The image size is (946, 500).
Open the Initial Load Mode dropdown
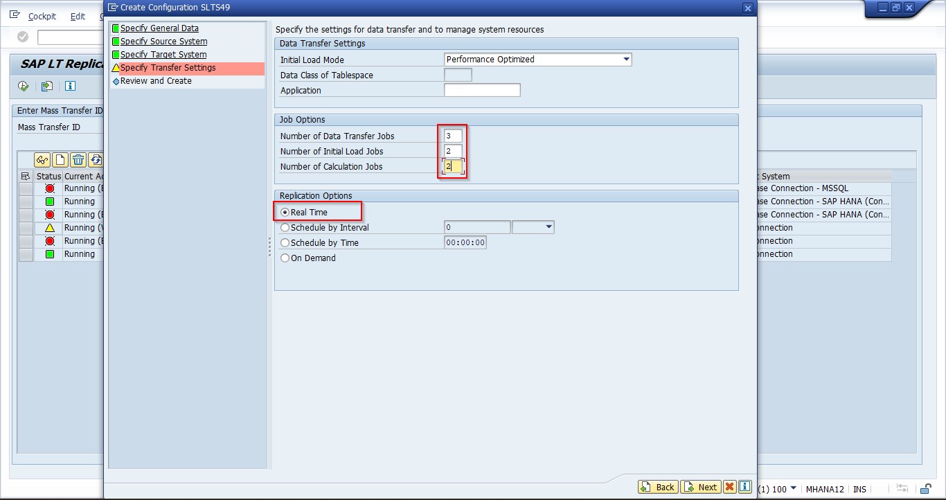click(x=626, y=60)
